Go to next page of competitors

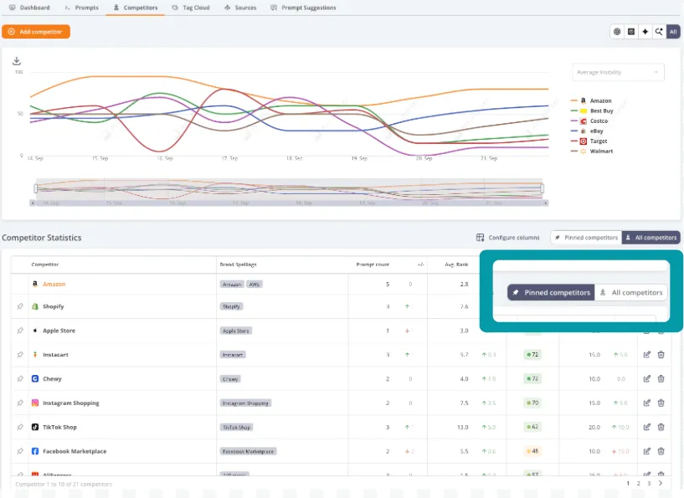[661, 484]
